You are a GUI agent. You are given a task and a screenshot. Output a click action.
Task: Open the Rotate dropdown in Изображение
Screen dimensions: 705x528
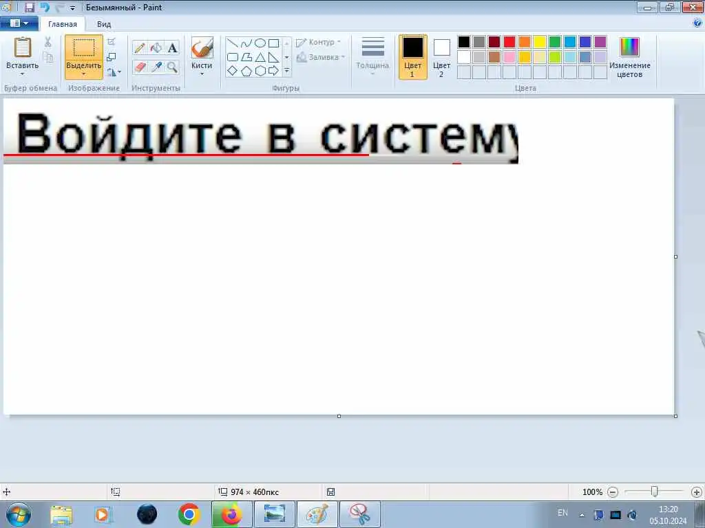pos(114,71)
